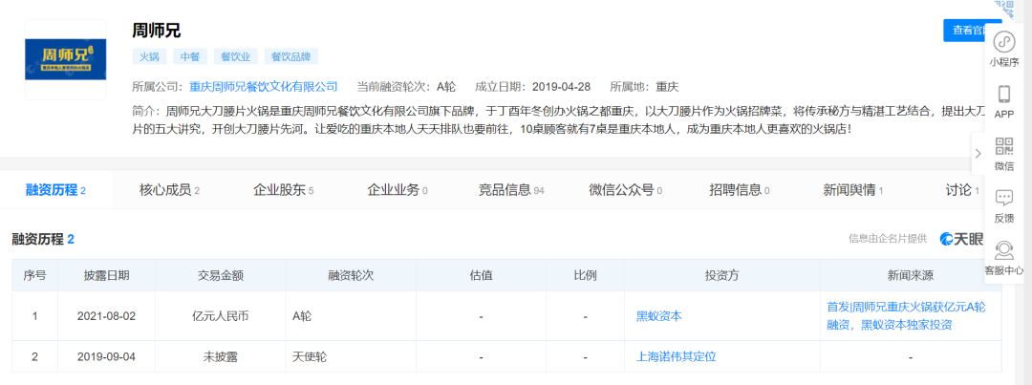Click the 投资方 column header
The width and height of the screenshot is (1032, 385).
pyautogui.click(x=722, y=275)
